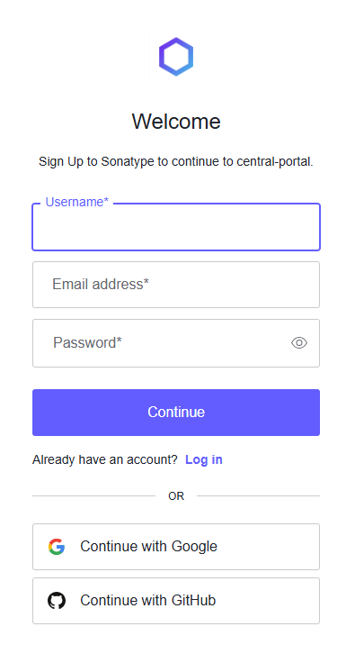This screenshot has width=355, height=663.
Task: Click the GitHub octocat icon
Action: (x=57, y=601)
